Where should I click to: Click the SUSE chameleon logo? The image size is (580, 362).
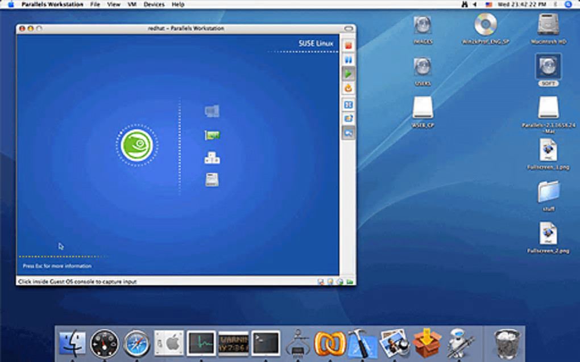point(137,145)
